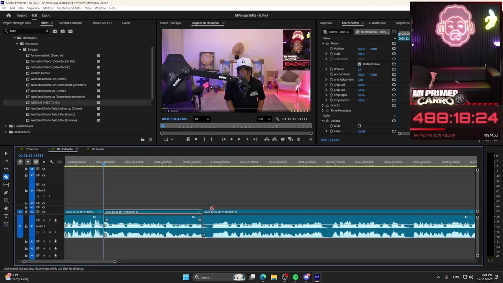Click Mark In bracket in Program monitor

(x=204, y=139)
